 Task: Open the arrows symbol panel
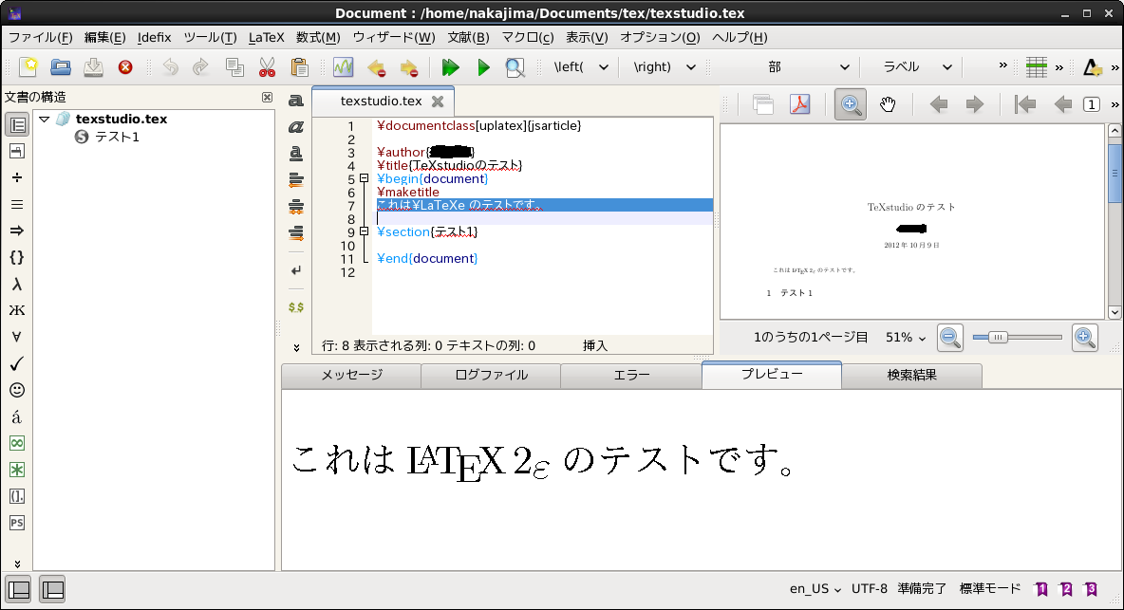click(x=16, y=231)
